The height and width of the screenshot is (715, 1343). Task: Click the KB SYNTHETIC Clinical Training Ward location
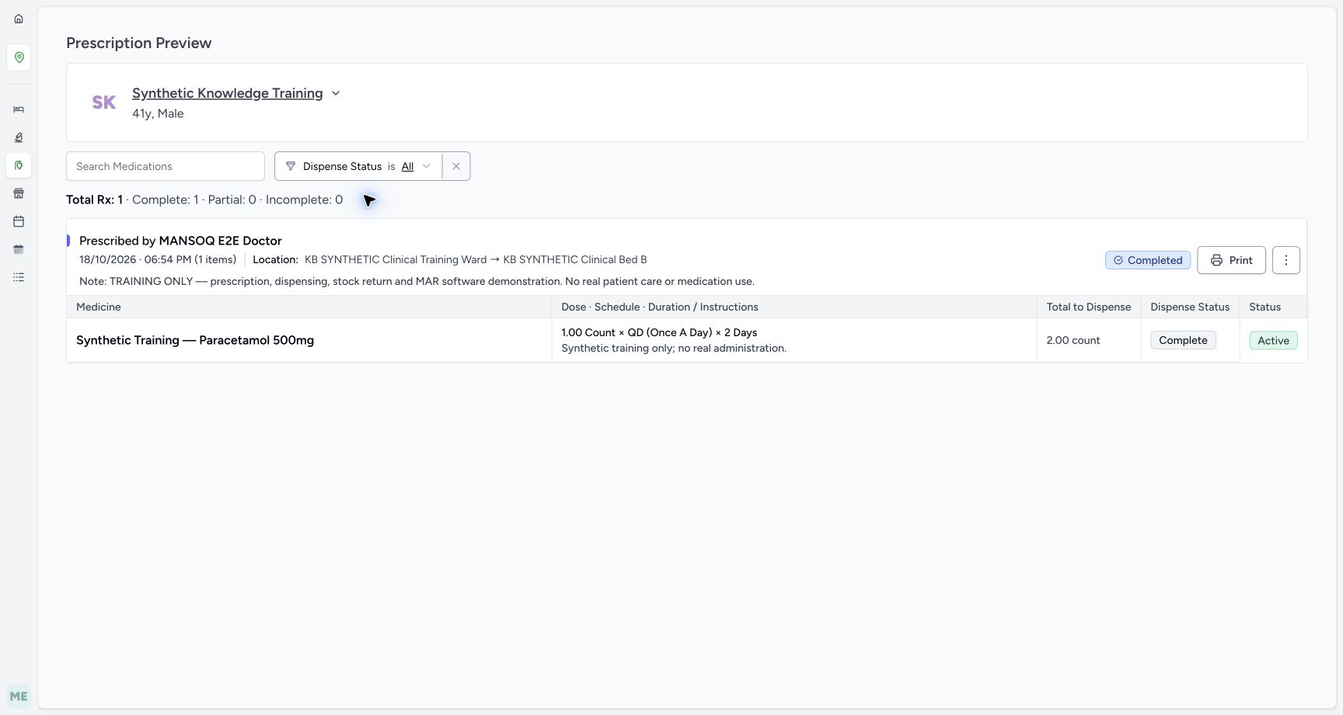tap(396, 259)
